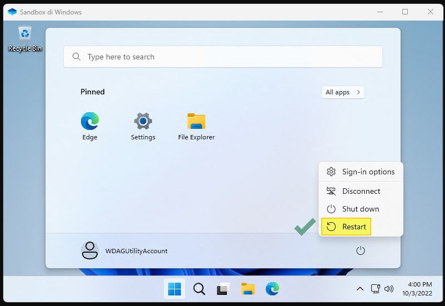Screen dimensions: 445x306
Task: Choose Sign-in options from power menu
Action: (x=361, y=172)
